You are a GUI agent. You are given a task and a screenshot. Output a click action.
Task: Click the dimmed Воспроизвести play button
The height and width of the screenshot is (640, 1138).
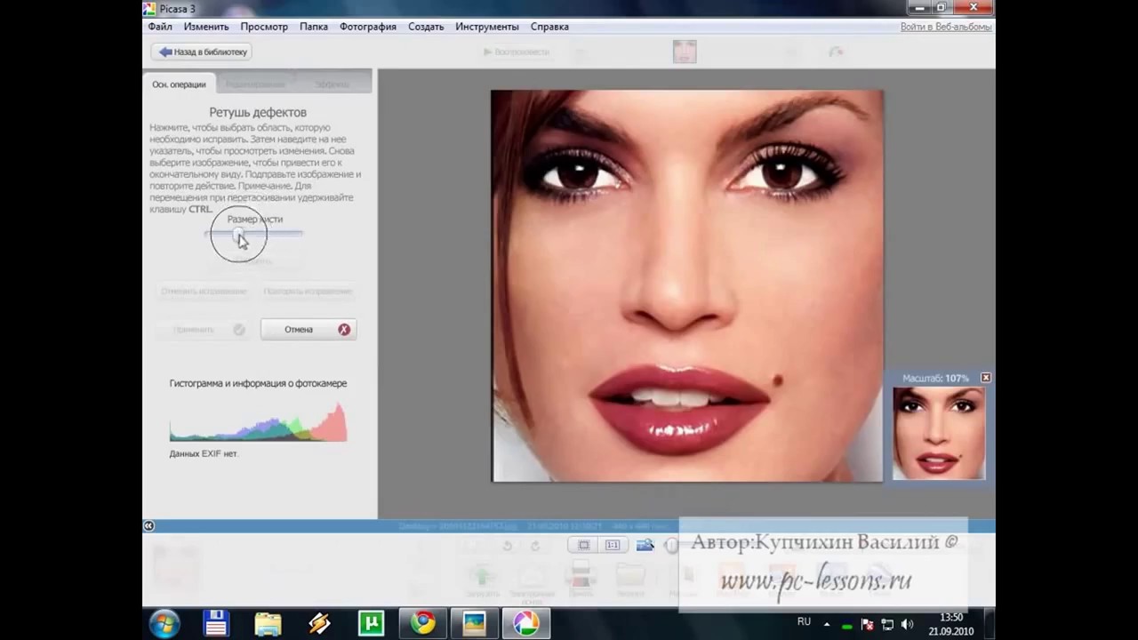(517, 52)
